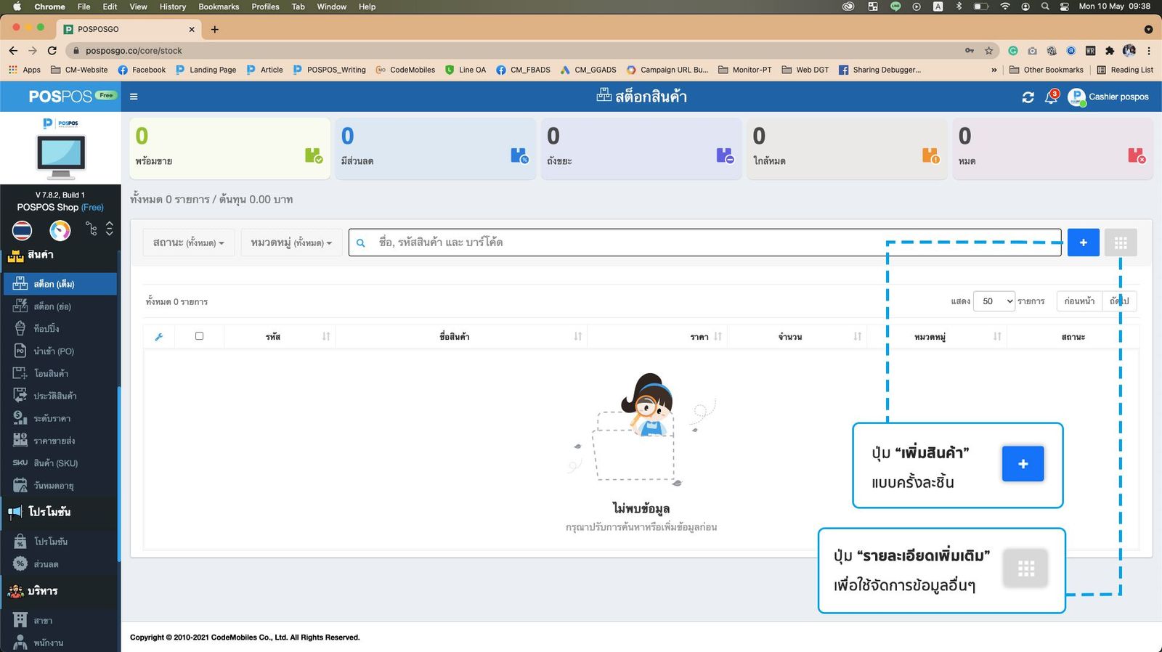
Task: Expand the หมวดหมู่ category filter dropdown
Action: coord(291,243)
